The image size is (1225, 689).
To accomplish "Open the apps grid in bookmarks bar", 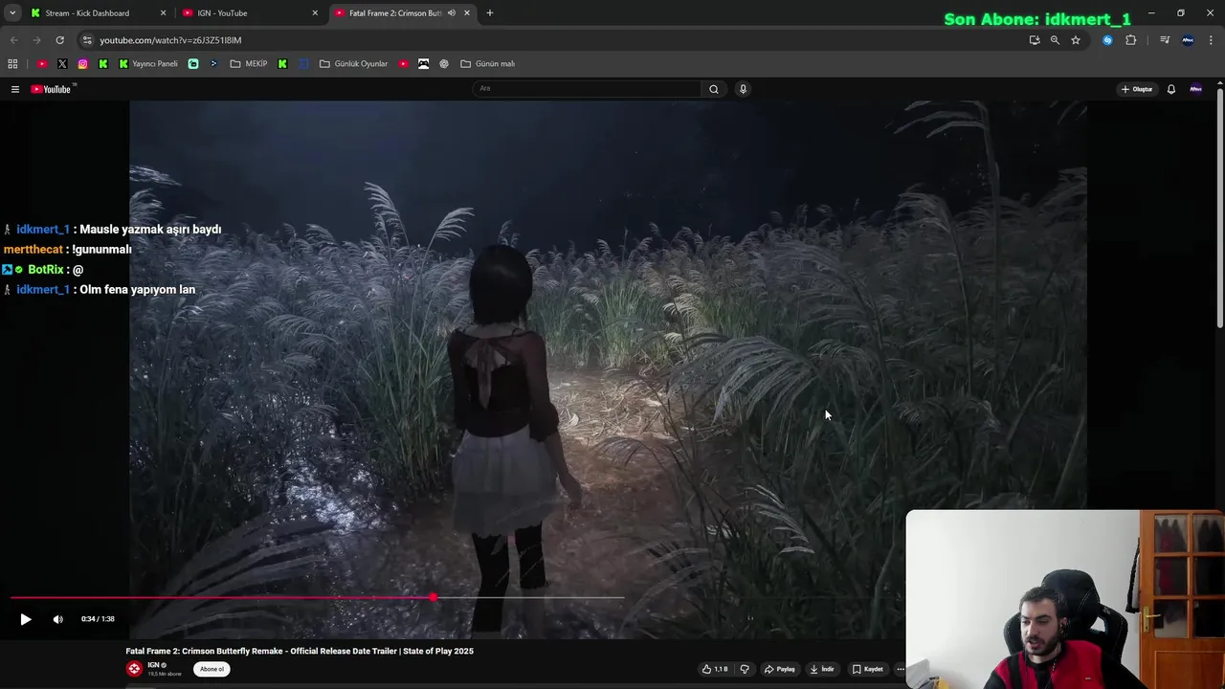I will click(12, 64).
